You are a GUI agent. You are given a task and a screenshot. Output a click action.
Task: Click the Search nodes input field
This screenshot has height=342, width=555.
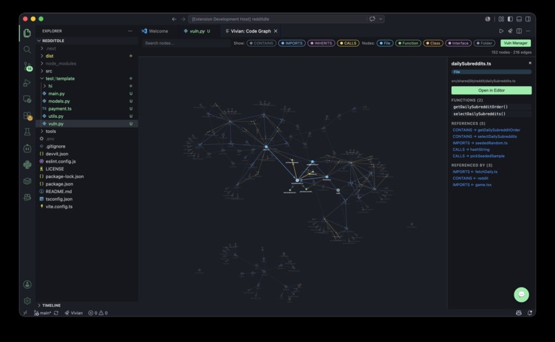186,43
